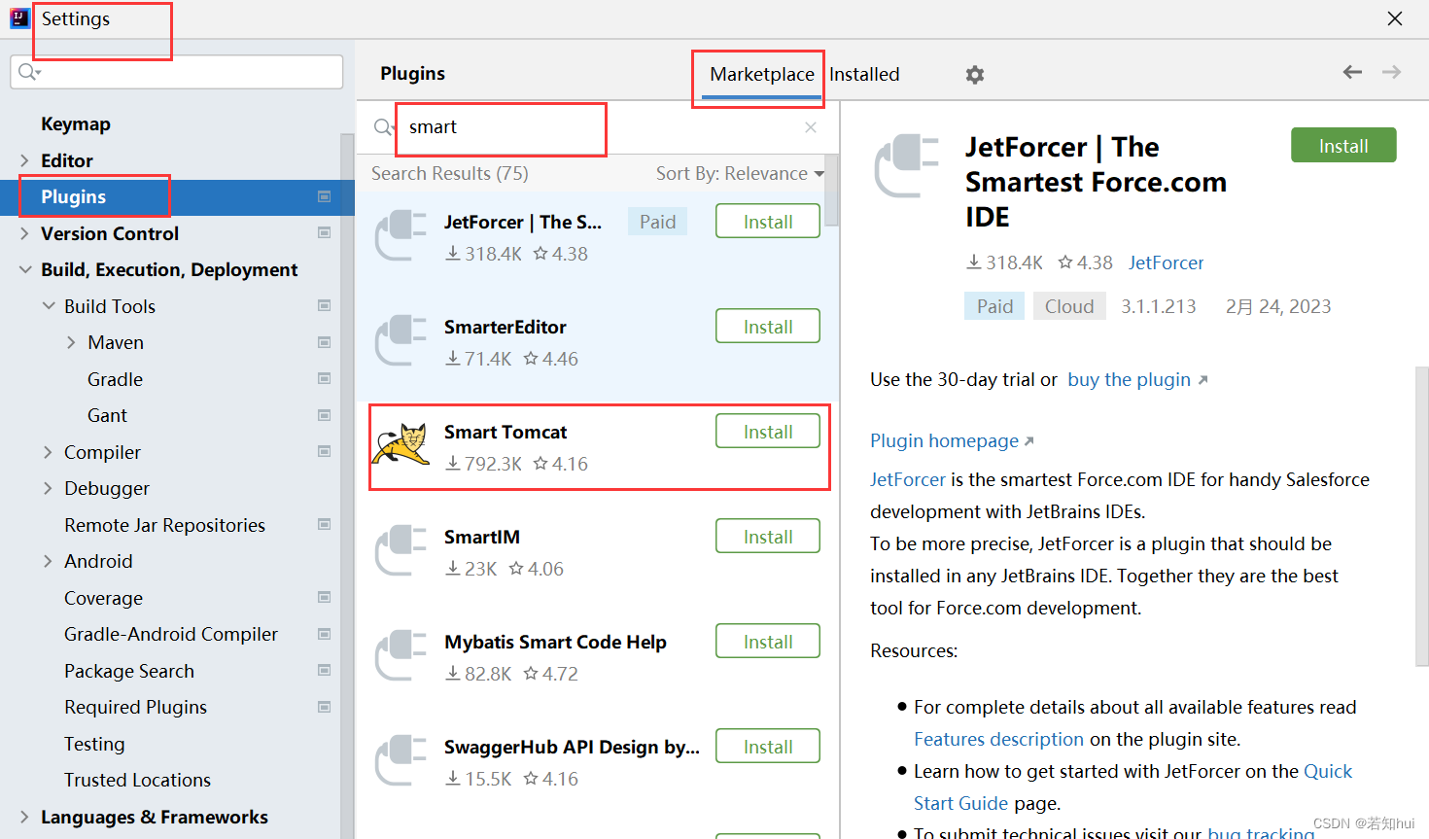Click the project-level icon beside Coverage
Image resolution: width=1429 pixels, height=839 pixels.
coord(325,598)
